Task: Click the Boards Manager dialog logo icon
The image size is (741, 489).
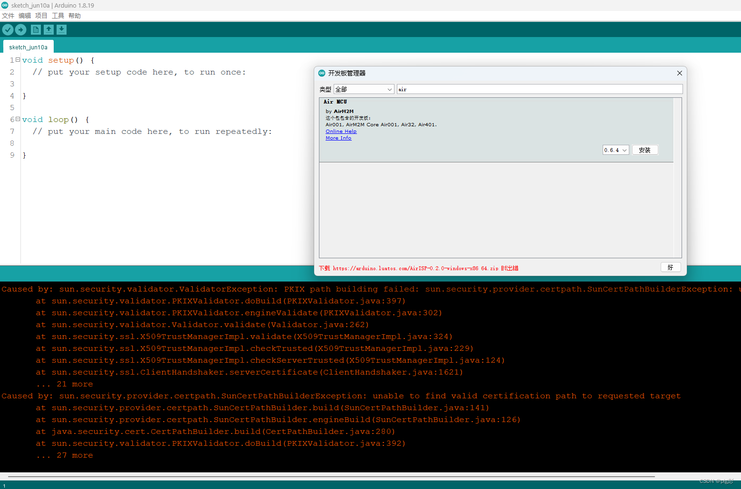Action: (x=322, y=73)
